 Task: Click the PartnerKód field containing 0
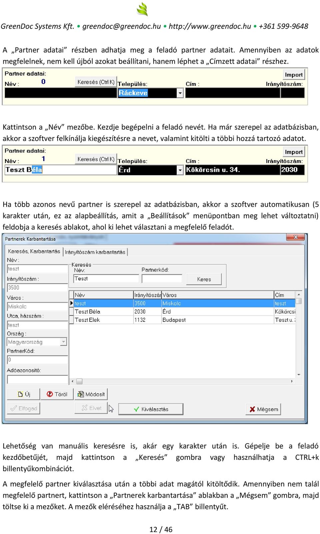[x=37, y=360]
